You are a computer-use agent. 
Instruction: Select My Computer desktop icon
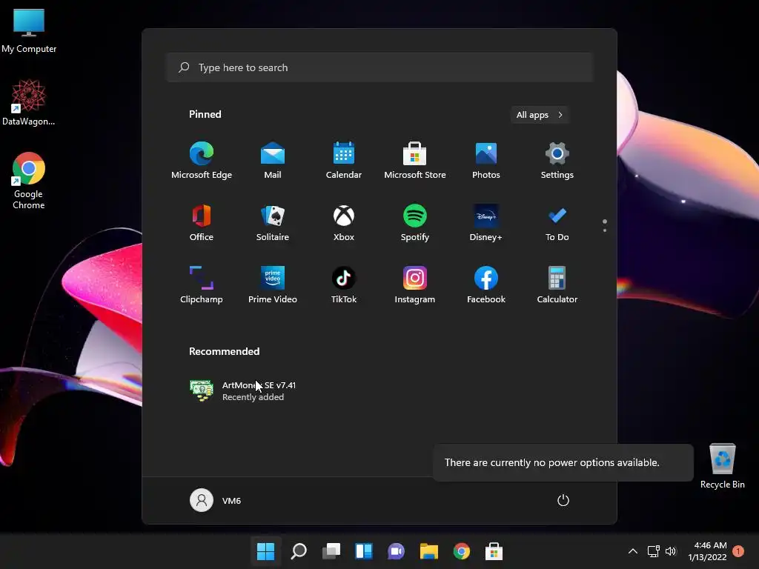point(29,31)
